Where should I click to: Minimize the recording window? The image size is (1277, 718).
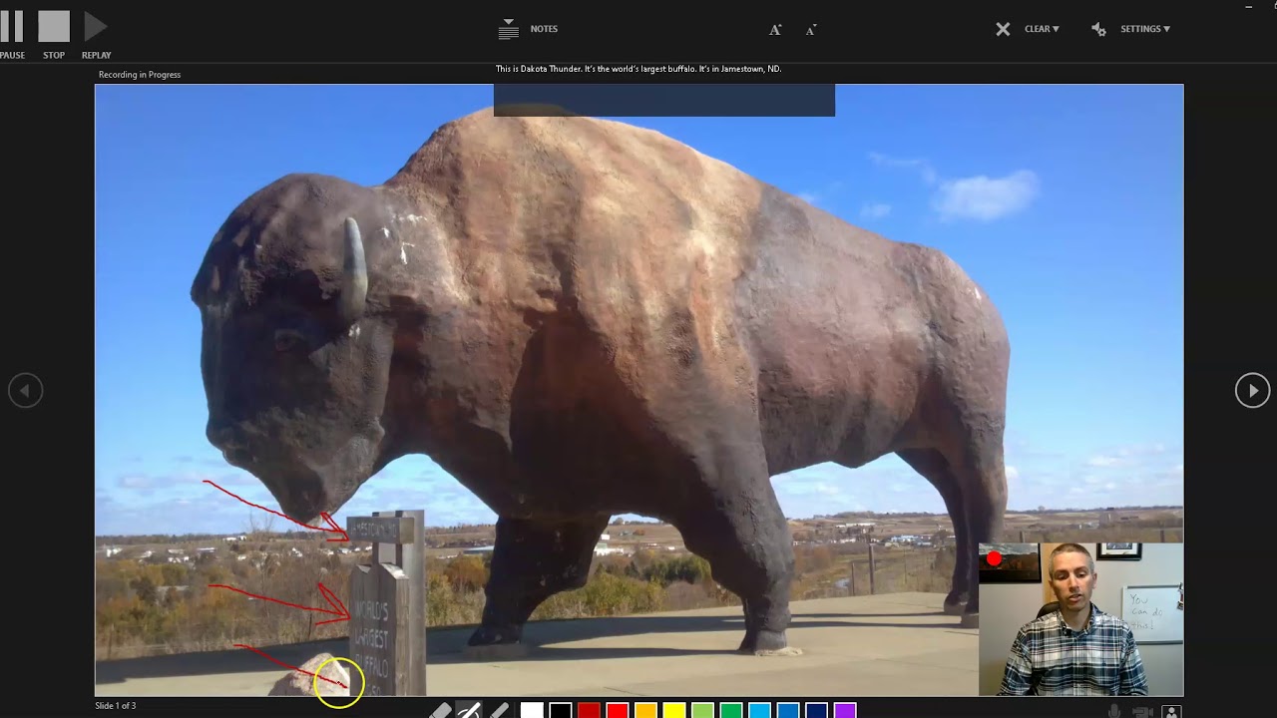(x=1249, y=7)
